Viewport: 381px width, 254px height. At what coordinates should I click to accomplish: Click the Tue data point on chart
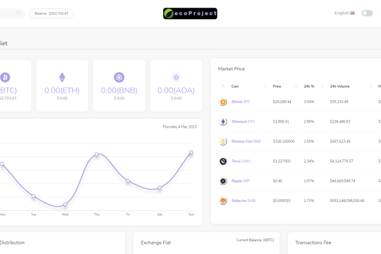34,196
